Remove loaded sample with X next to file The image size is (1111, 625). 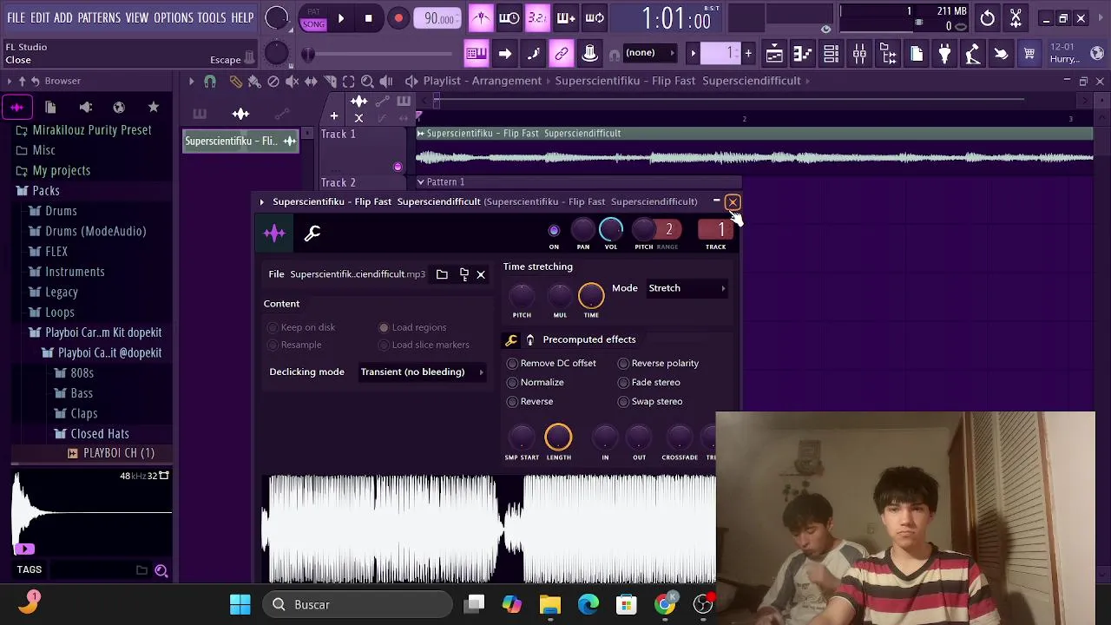coord(481,274)
